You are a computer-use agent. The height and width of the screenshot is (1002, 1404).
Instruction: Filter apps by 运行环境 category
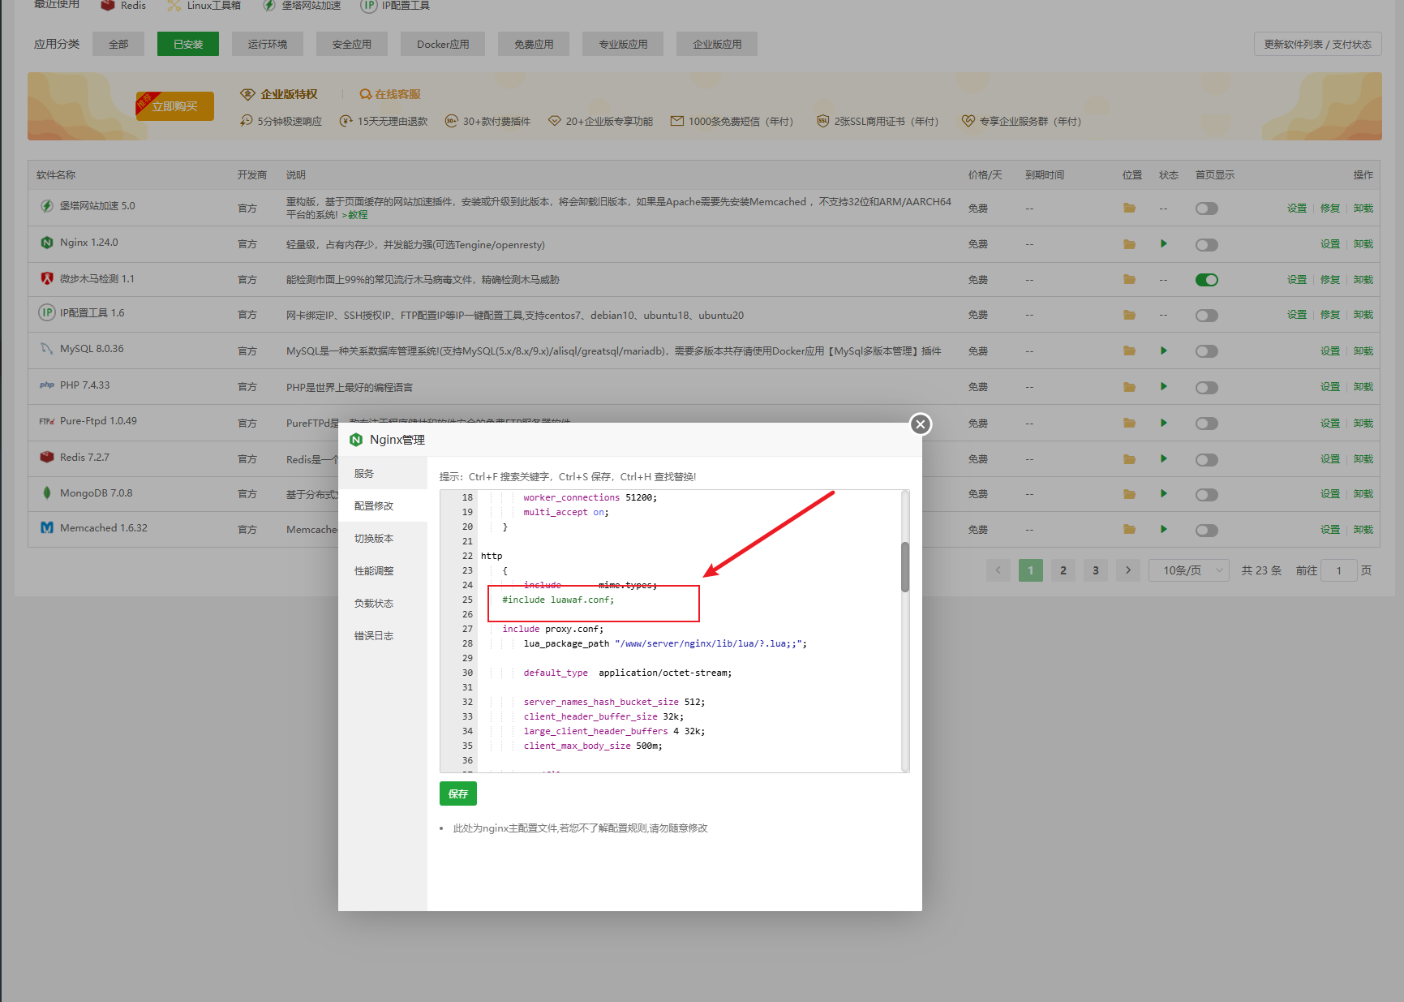point(268,44)
